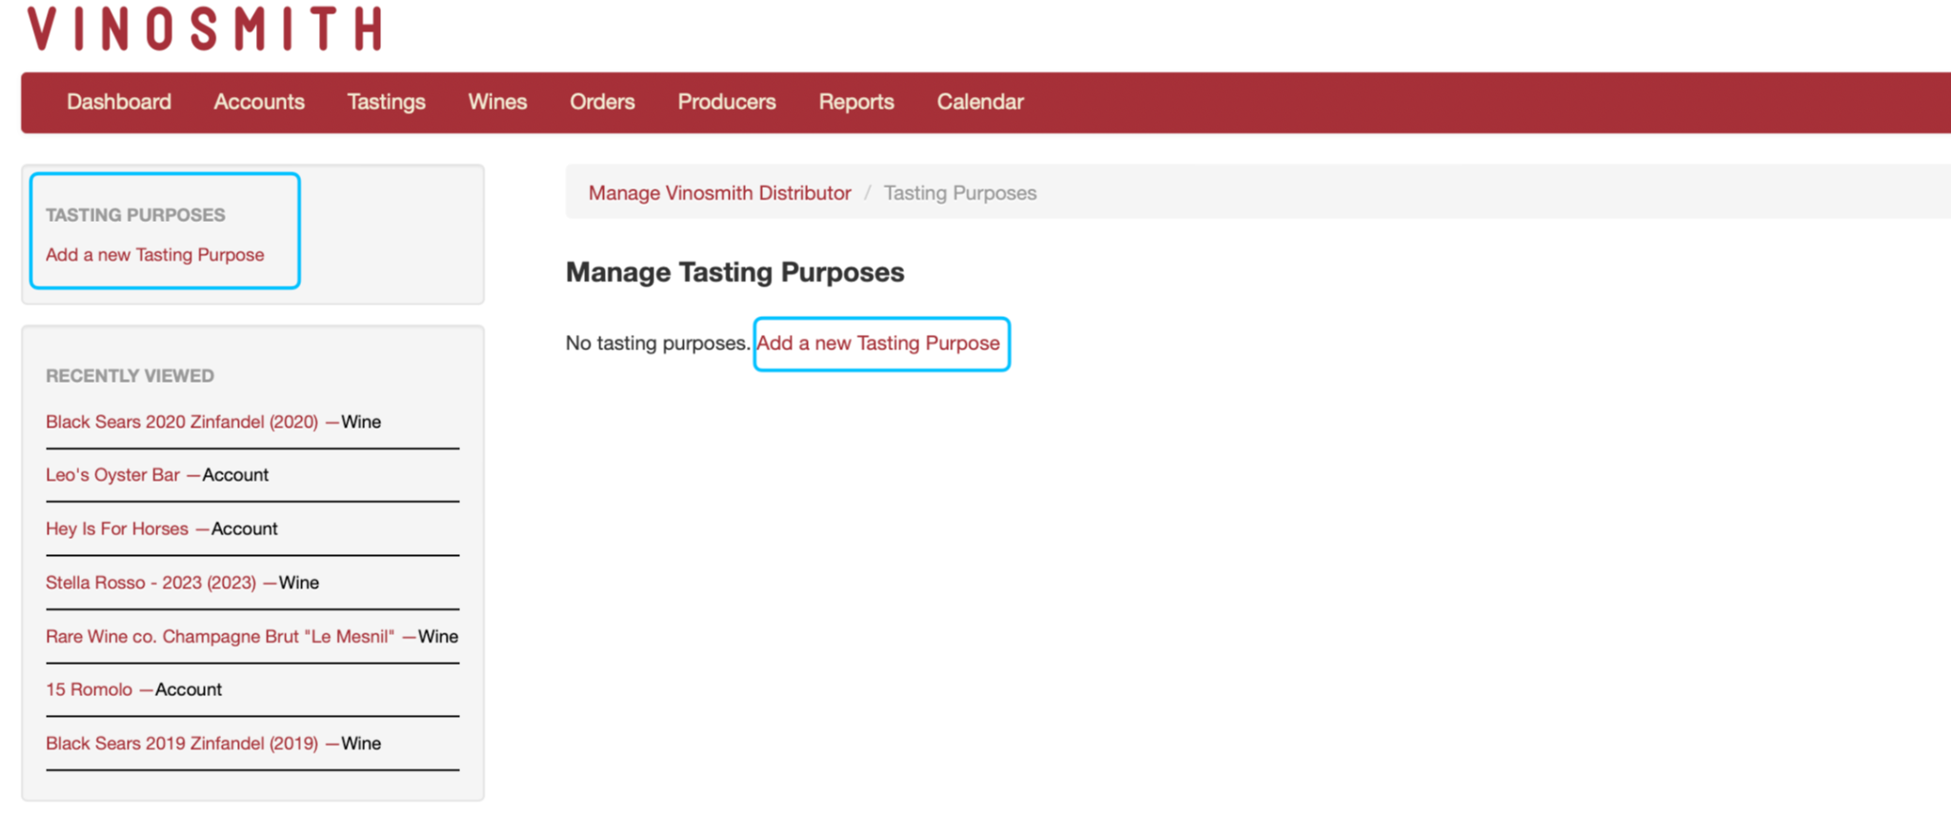This screenshot has height=835, width=1951.
Task: Click the Manage Vinosmith Distributor breadcrumb
Action: pos(719,193)
